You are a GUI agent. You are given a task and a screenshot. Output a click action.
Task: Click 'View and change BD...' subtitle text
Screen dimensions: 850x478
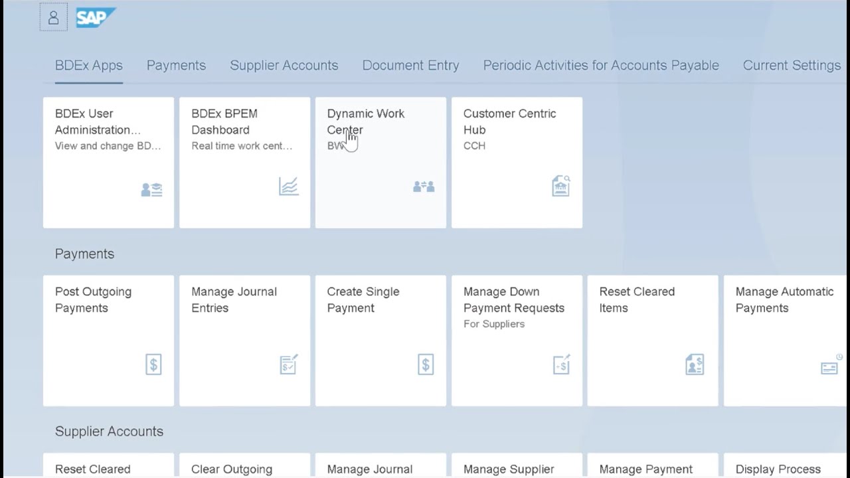coord(108,146)
